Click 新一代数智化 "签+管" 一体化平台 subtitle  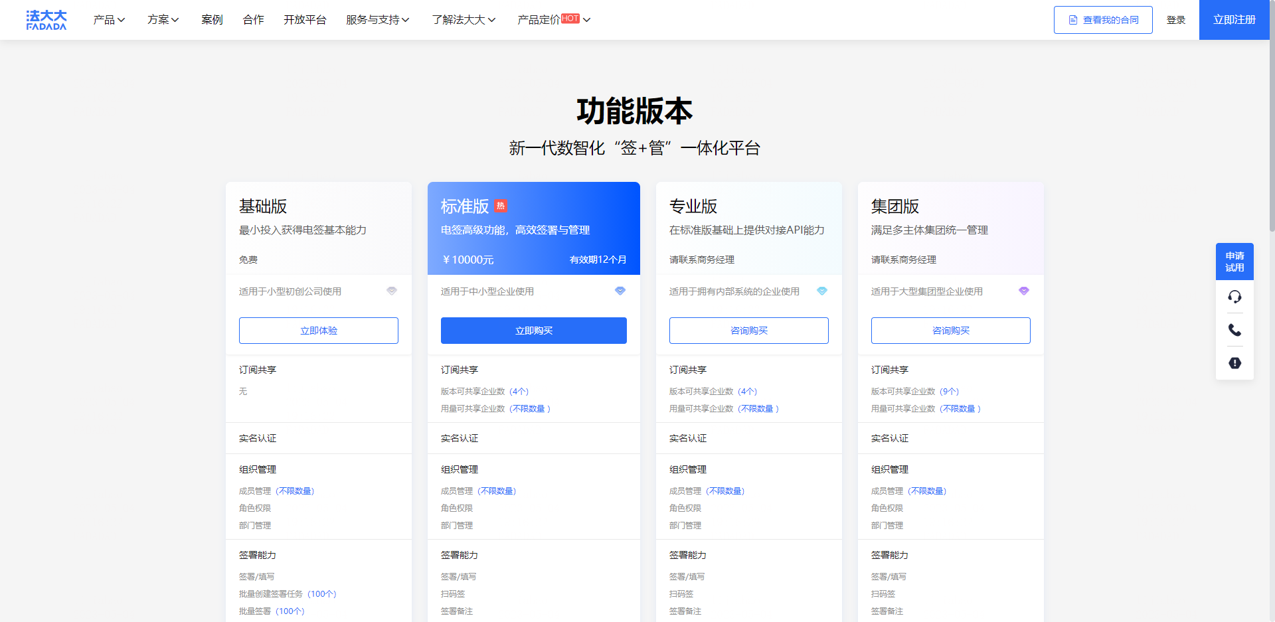click(635, 148)
